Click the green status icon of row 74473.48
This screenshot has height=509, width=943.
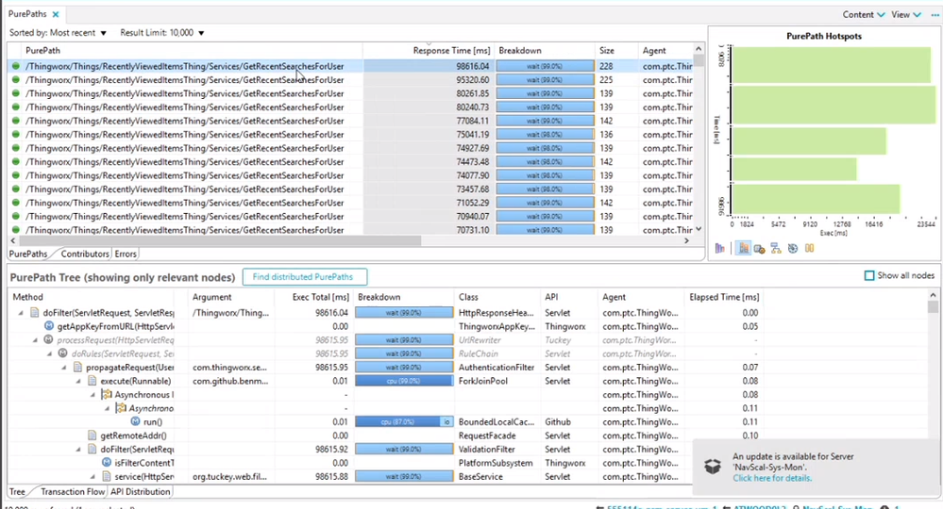[x=16, y=161]
